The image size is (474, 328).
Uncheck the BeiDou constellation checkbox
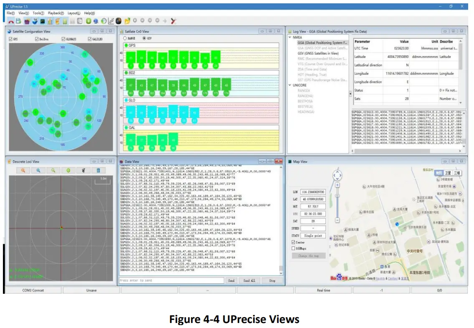[37, 39]
